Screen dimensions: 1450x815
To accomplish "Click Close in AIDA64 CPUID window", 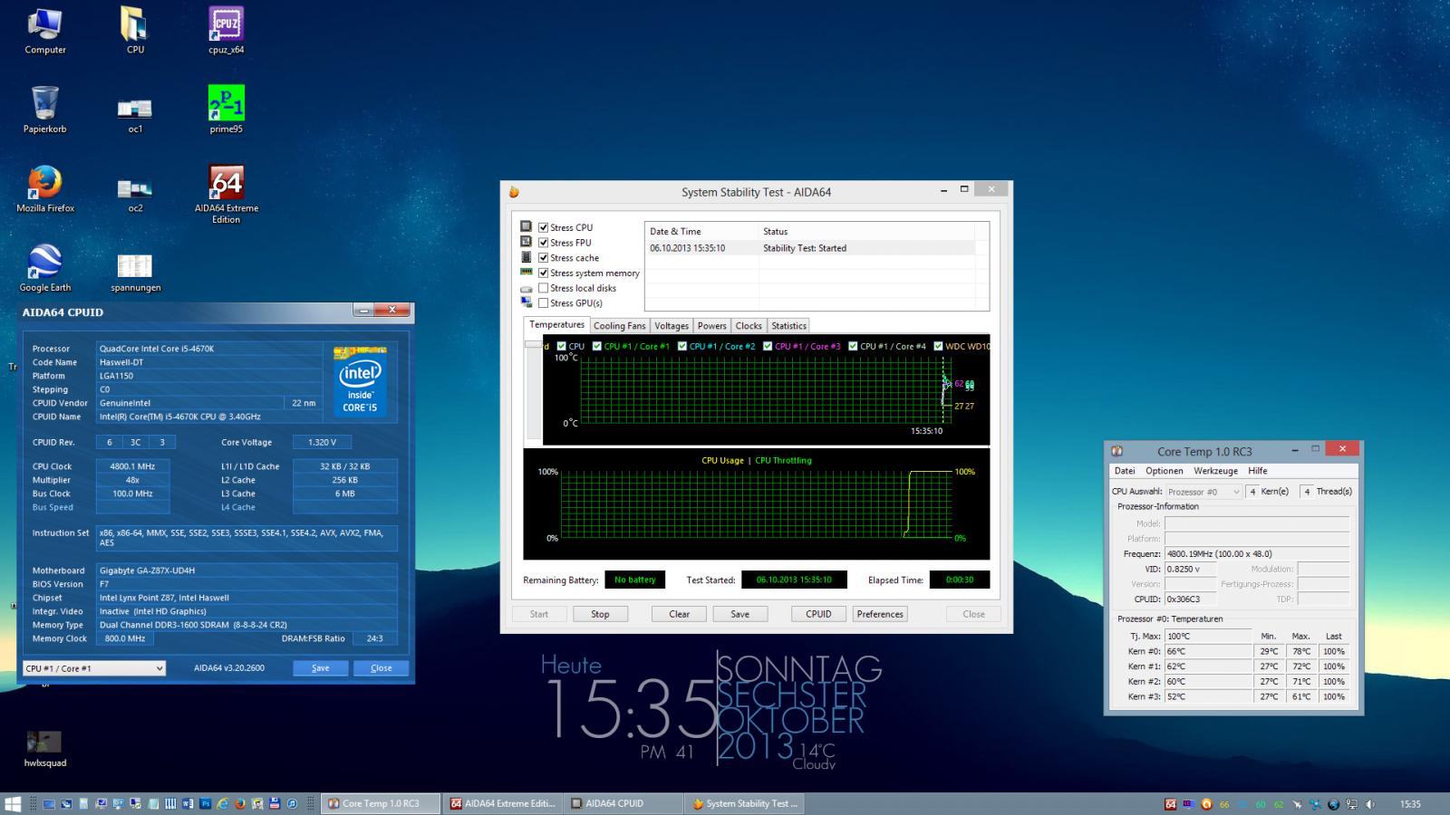I will coord(381,668).
